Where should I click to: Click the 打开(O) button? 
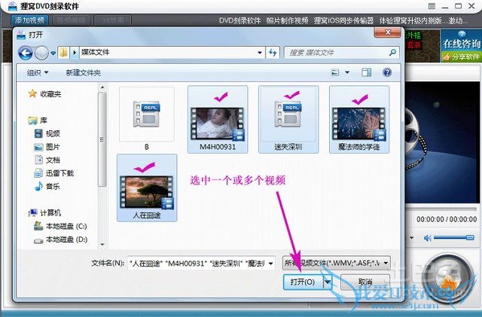coord(303,282)
